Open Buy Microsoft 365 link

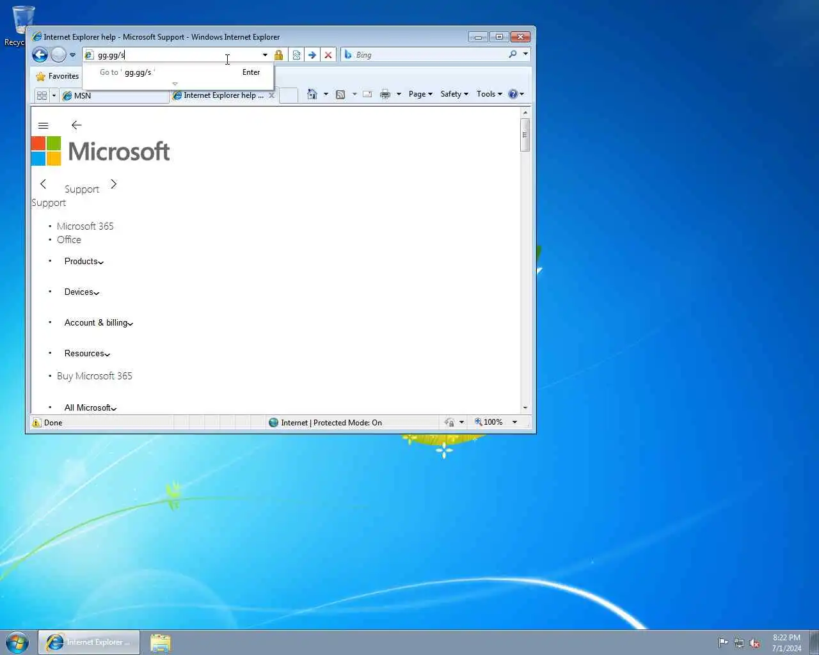(x=95, y=376)
